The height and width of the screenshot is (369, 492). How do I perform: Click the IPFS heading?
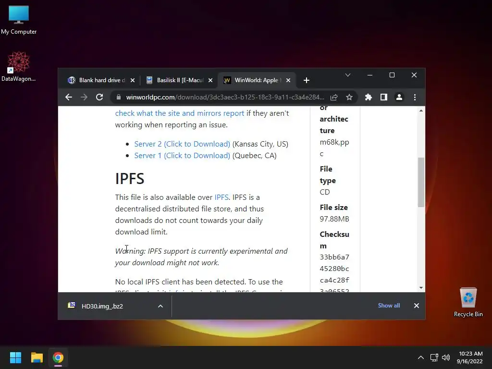130,179
